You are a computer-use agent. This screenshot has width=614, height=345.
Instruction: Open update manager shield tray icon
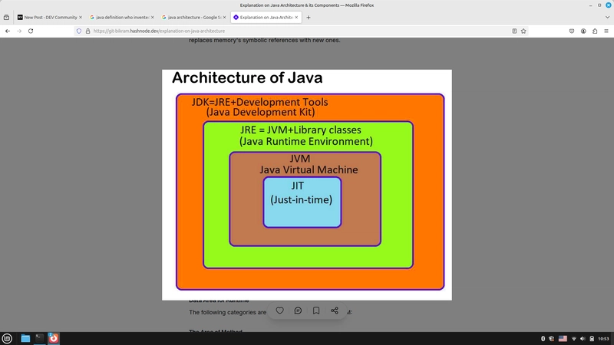551,339
